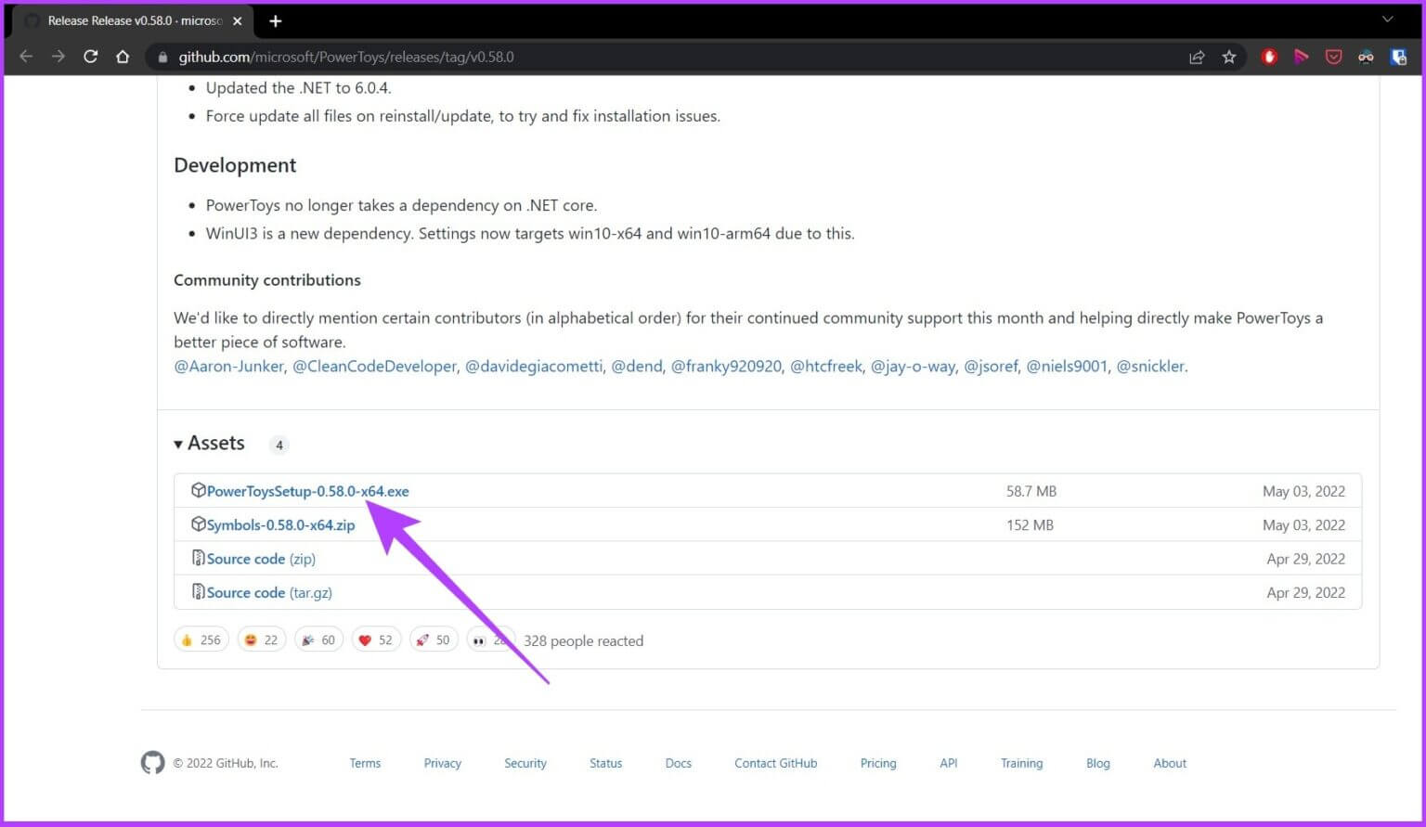
Task: Click the 152 MB file size
Action: 1030,524
